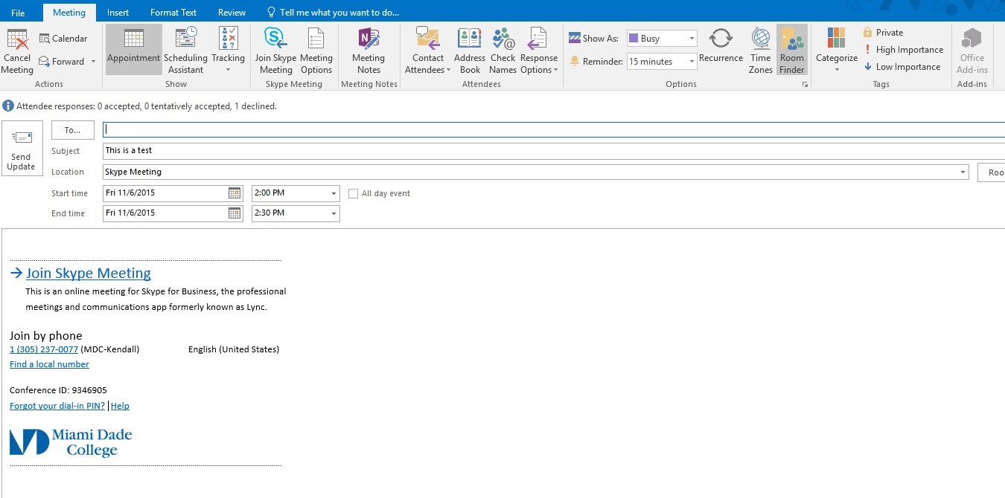
Task: Click the Help link
Action: (120, 406)
